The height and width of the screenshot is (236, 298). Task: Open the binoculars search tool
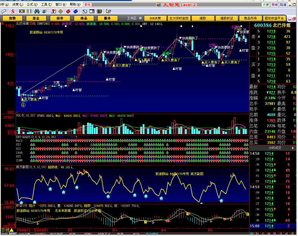click(x=37, y=11)
